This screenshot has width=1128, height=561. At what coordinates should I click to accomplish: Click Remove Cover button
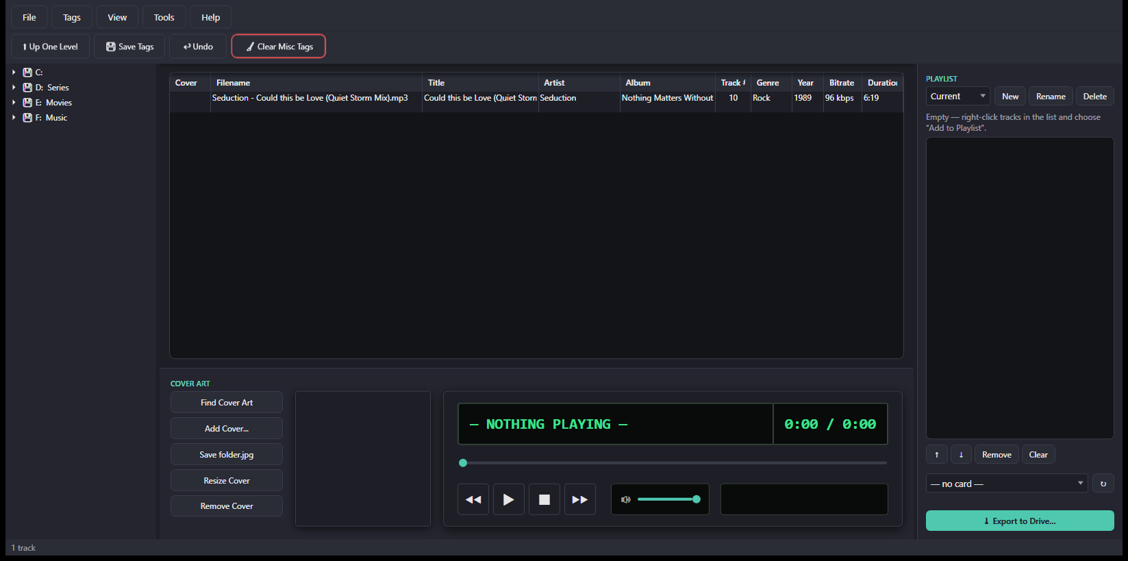point(227,506)
